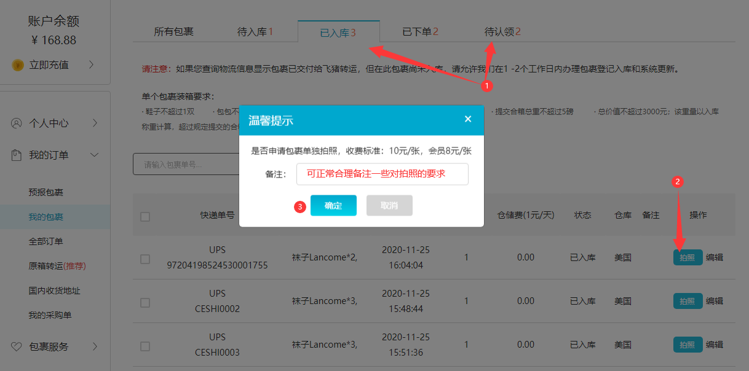This screenshot has height=371, width=749.
Task: Expand the 个人中心 chevron
Action: (95, 123)
